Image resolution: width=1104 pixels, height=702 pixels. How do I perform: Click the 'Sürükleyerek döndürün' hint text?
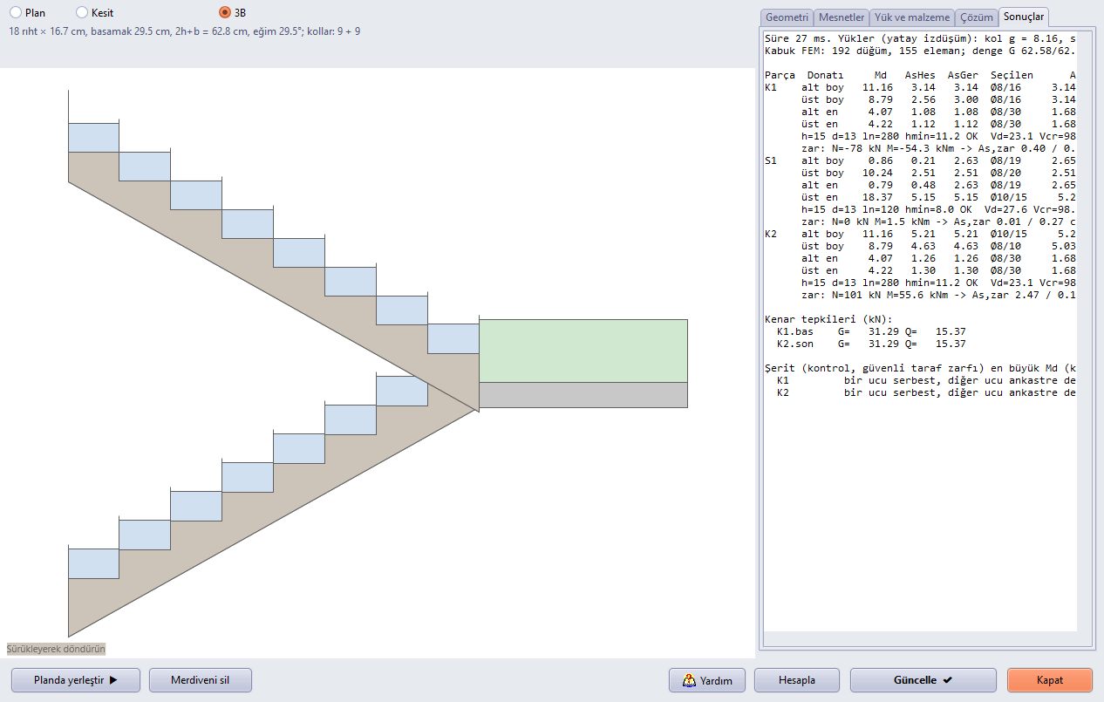56,649
